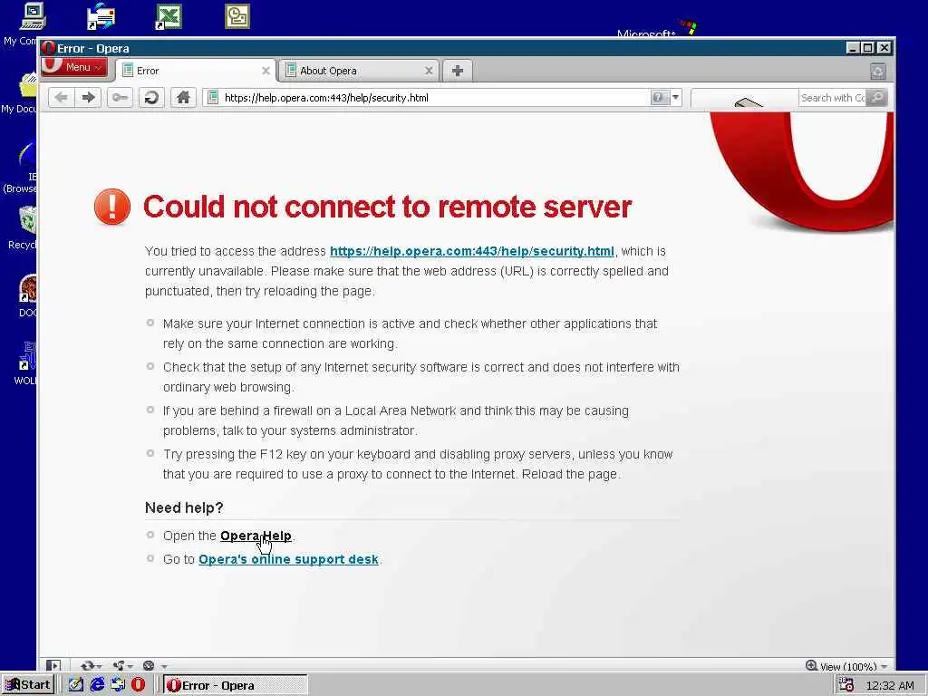Toggle the panels button in status bar
The image size is (928, 696).
pyautogui.click(x=53, y=665)
